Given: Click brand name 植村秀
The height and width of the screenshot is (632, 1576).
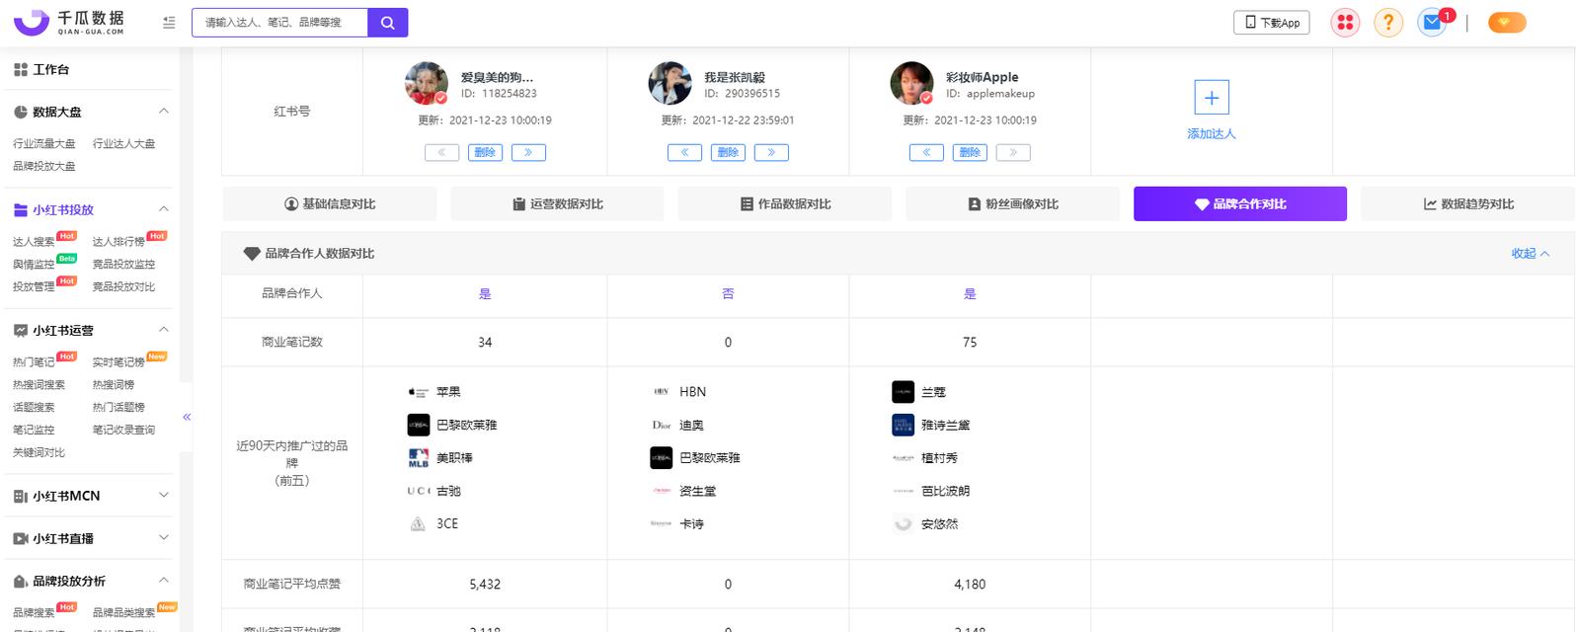Looking at the screenshot, I should click(x=939, y=458).
